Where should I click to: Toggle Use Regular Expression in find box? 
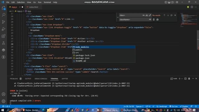pyautogui.click(x=150, y=15)
